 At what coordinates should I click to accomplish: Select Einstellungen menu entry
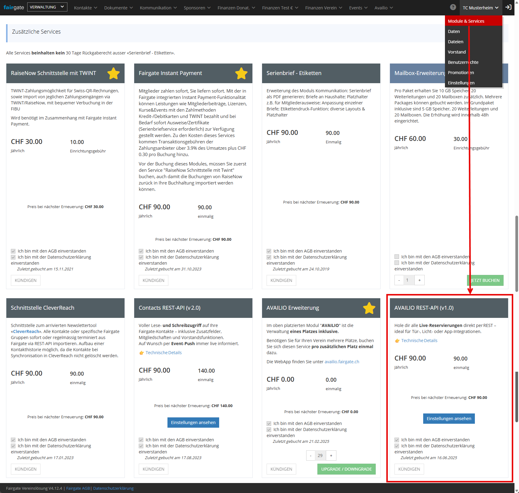(473, 83)
